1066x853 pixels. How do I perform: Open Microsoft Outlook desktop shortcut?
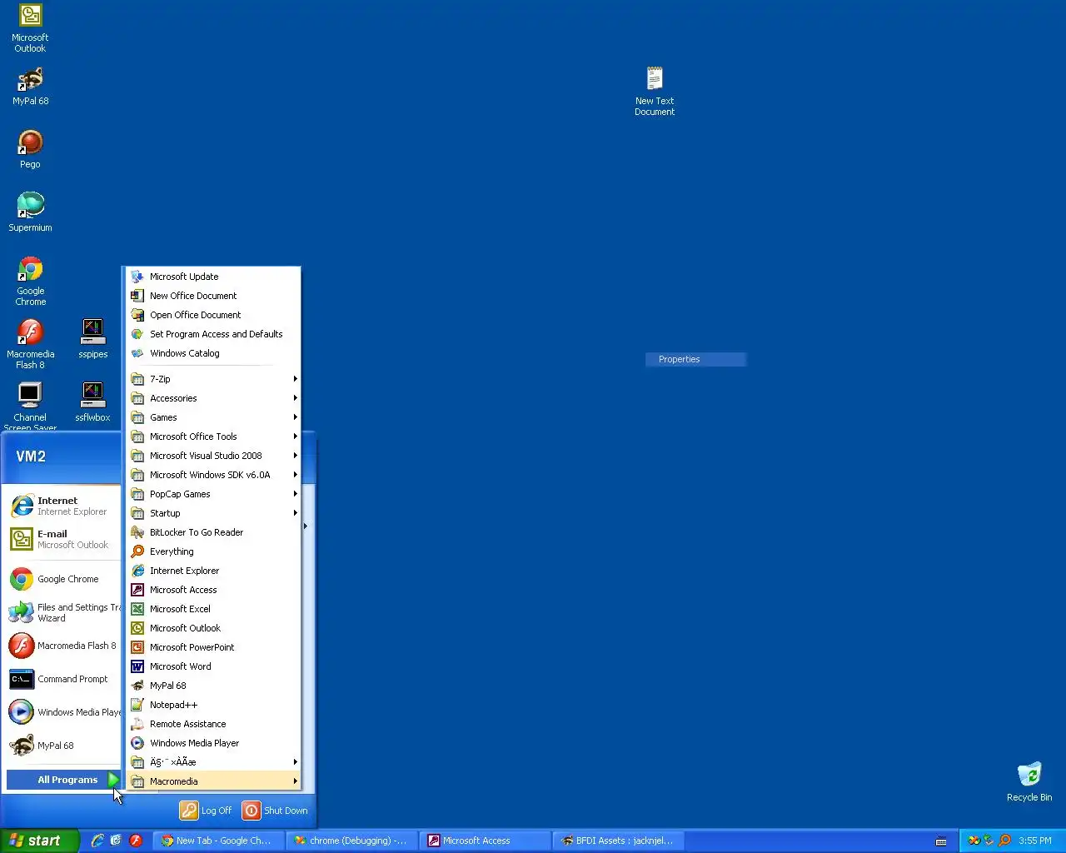click(x=30, y=28)
